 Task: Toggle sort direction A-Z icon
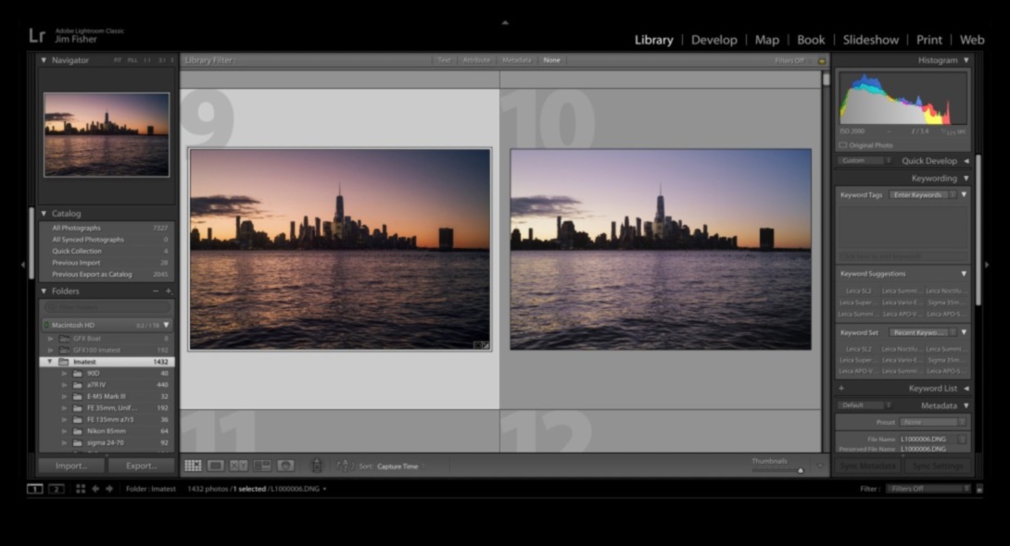pyautogui.click(x=345, y=465)
